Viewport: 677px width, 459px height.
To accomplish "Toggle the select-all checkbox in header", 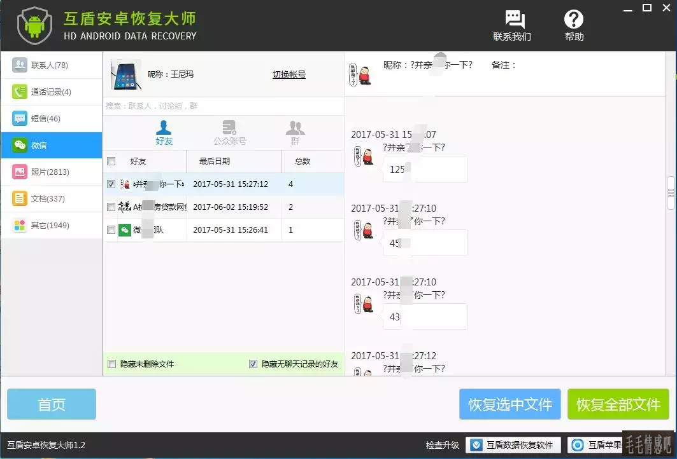I will 111,161.
